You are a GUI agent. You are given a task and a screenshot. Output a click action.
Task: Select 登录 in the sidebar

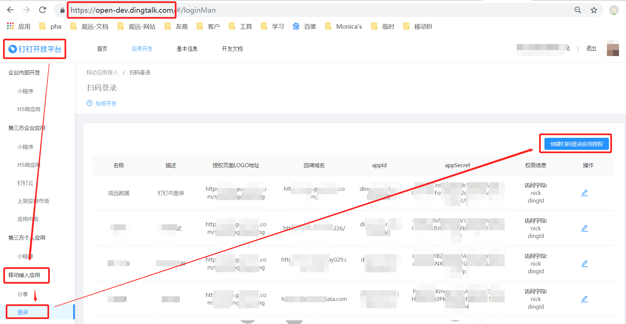click(23, 312)
